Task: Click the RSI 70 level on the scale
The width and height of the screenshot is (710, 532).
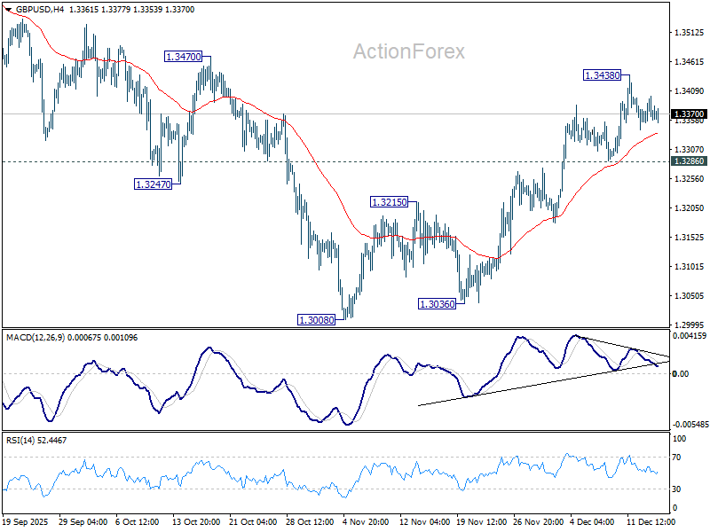Action: pyautogui.click(x=677, y=457)
